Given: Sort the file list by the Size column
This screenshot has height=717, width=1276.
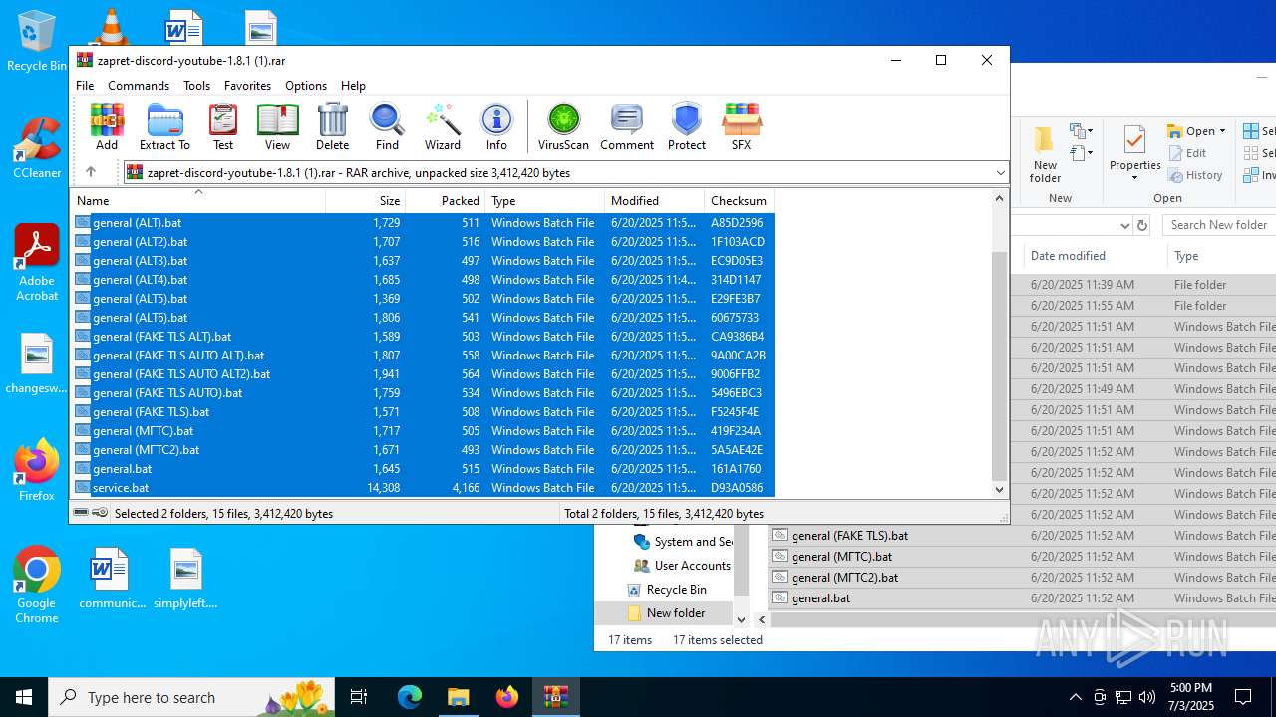Looking at the screenshot, I should [x=366, y=200].
